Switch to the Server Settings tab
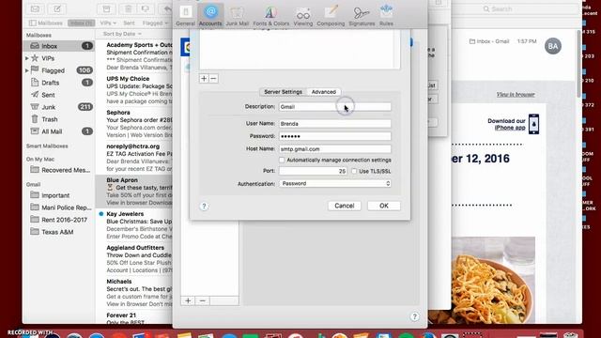This screenshot has height=338, width=601. click(x=283, y=92)
